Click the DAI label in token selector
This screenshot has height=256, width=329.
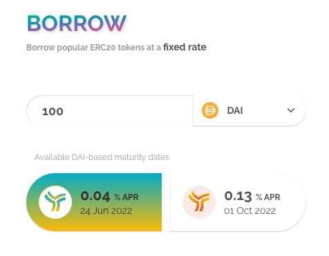(x=235, y=110)
